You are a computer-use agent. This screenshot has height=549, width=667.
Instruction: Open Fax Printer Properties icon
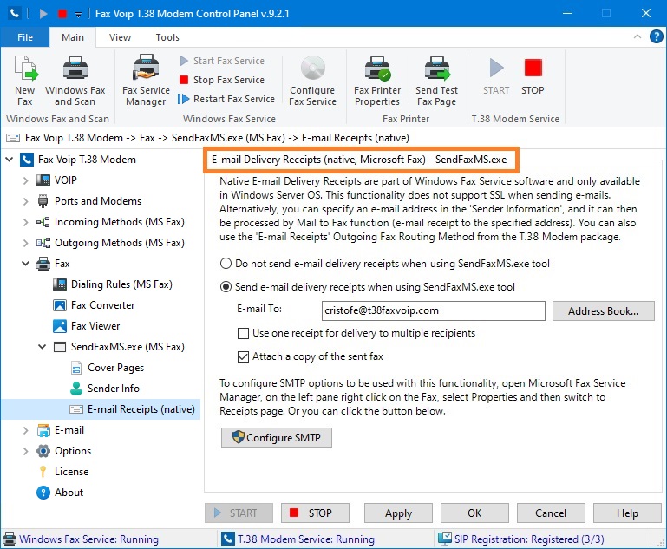377,68
